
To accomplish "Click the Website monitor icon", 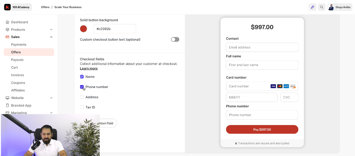I will [7, 98].
